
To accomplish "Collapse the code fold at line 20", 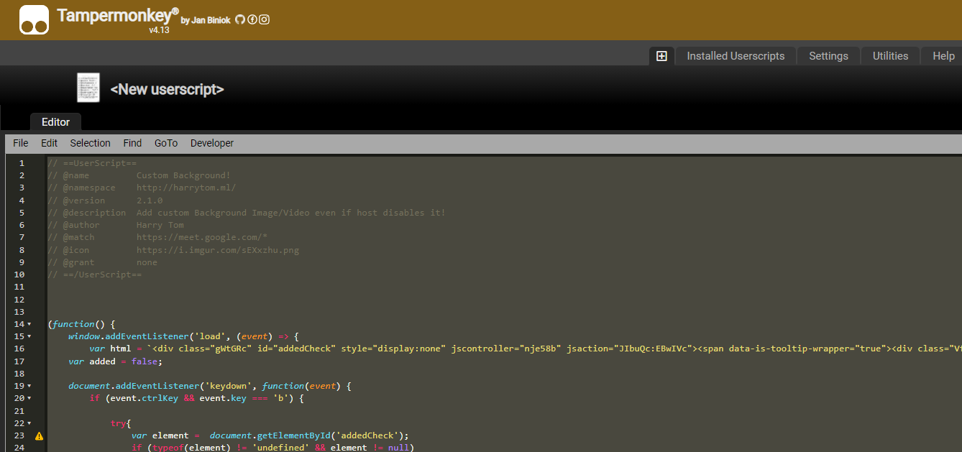I will tap(29, 398).
